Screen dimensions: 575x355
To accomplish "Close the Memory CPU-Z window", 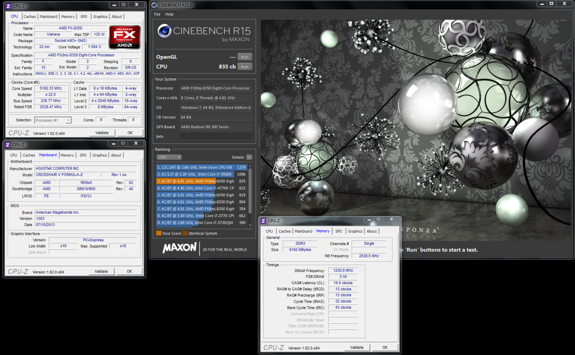I will tap(393, 220).
